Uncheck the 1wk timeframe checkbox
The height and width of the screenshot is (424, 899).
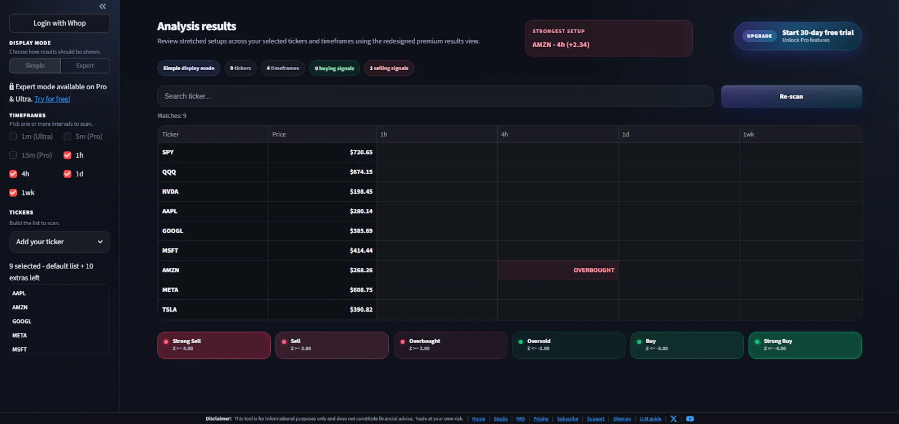click(13, 193)
